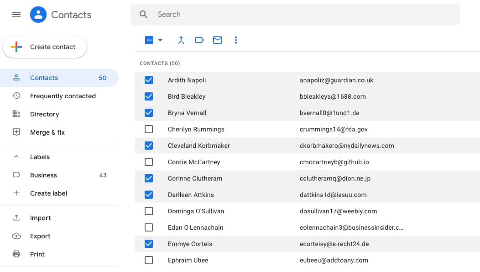Click the plus icon beside Create label

[16, 193]
